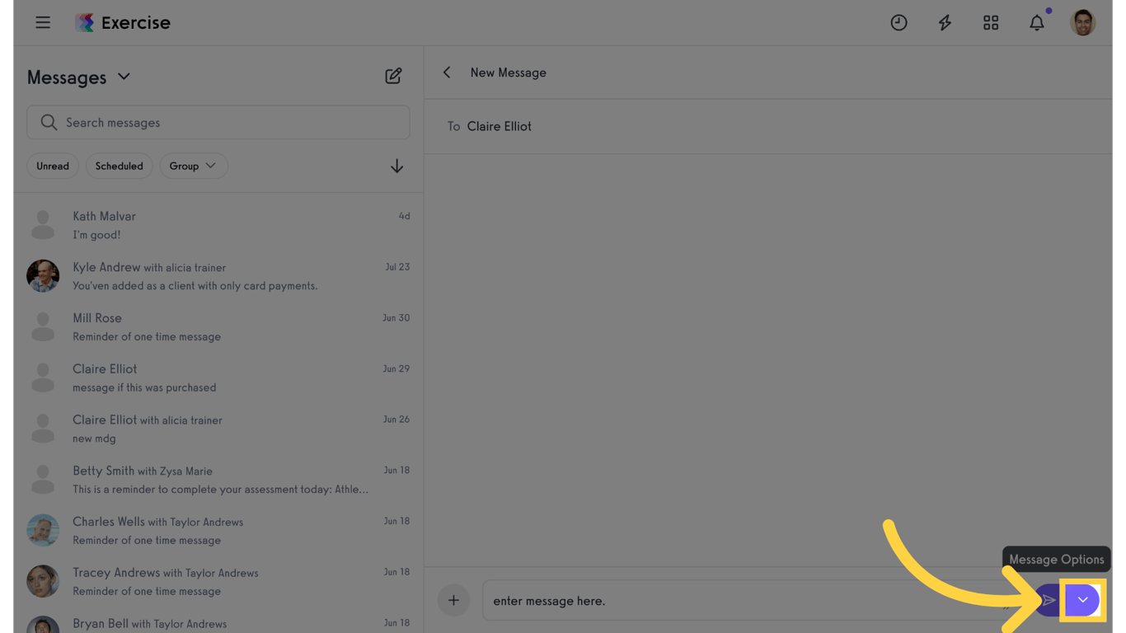Screen dimensions: 1126x633
Task: Open the apps grid icon
Action: [x=991, y=23]
